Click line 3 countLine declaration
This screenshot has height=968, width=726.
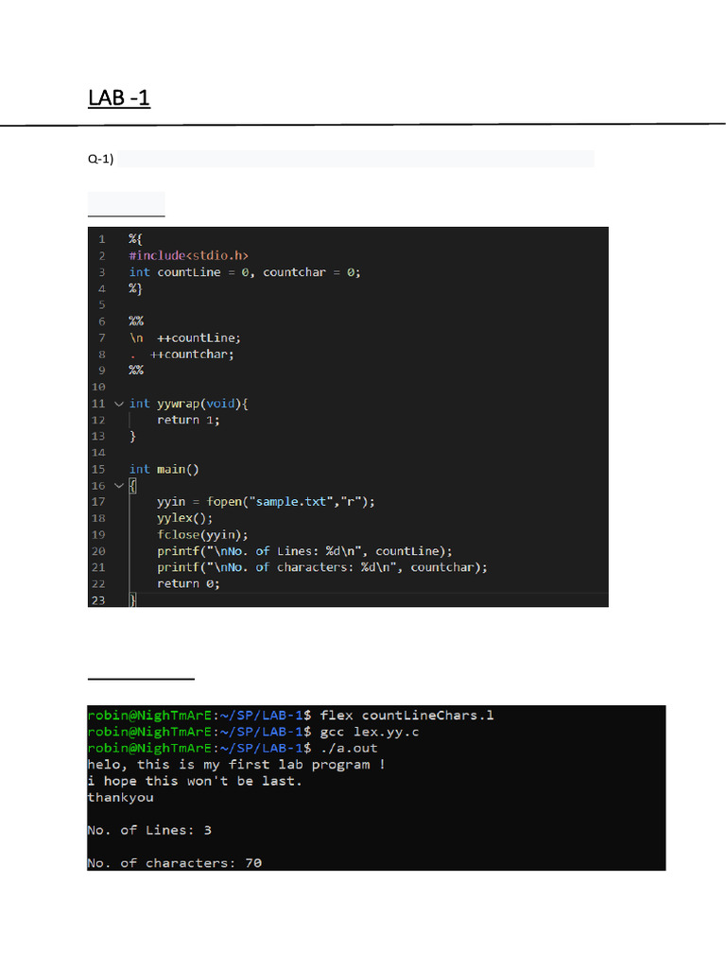pyautogui.click(x=245, y=272)
